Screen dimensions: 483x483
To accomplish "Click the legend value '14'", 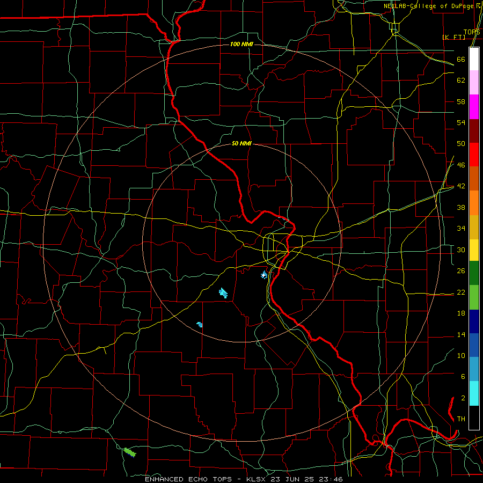I will click(461, 334).
